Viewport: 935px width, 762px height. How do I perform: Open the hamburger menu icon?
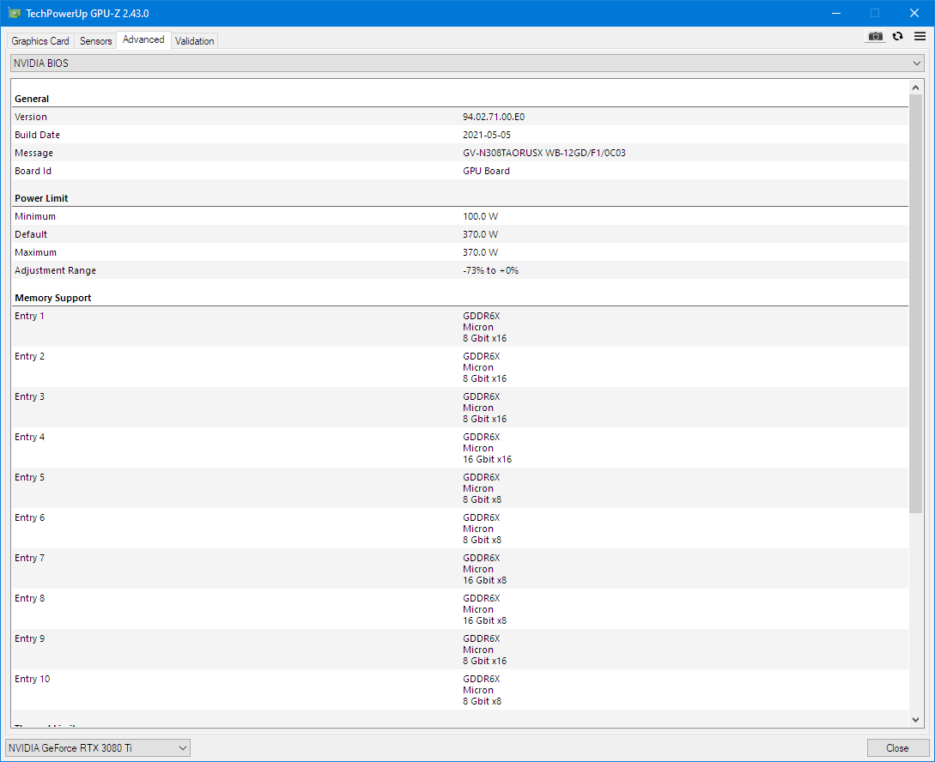(920, 36)
